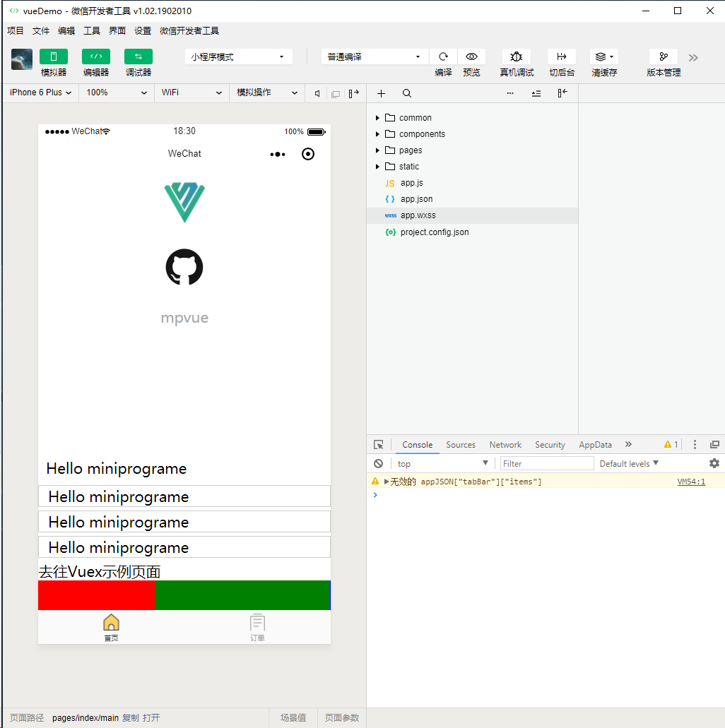The image size is (725, 728).
Task: Open the 文件 menu
Action: pyautogui.click(x=41, y=30)
